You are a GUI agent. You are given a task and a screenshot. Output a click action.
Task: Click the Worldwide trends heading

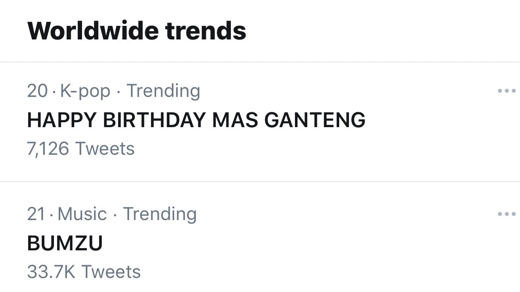click(136, 31)
